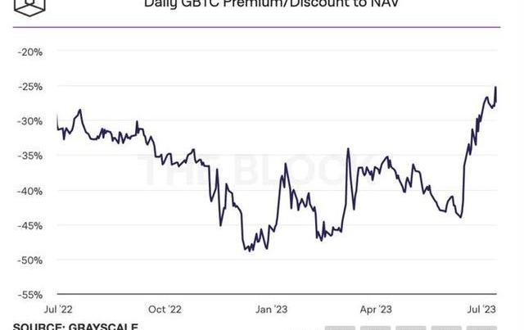Select the -40% y-axis label
The height and width of the screenshot is (330, 524).
[30, 191]
